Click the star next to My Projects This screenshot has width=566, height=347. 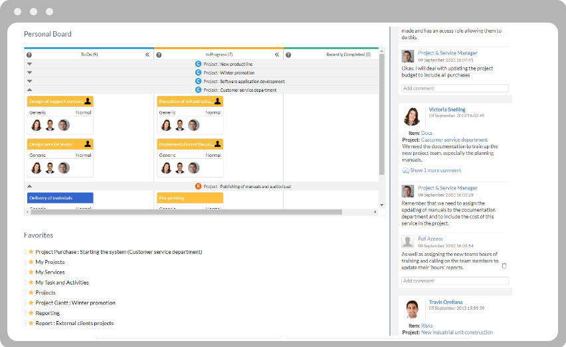[31, 262]
